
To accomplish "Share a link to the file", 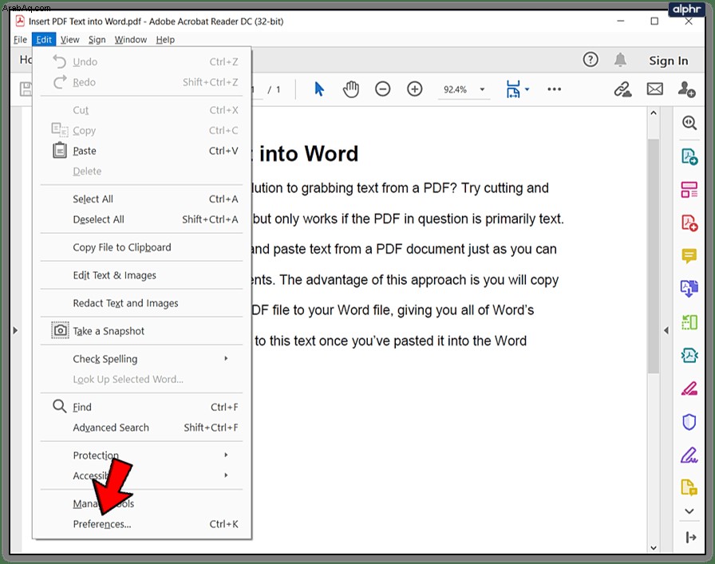I will tap(622, 89).
